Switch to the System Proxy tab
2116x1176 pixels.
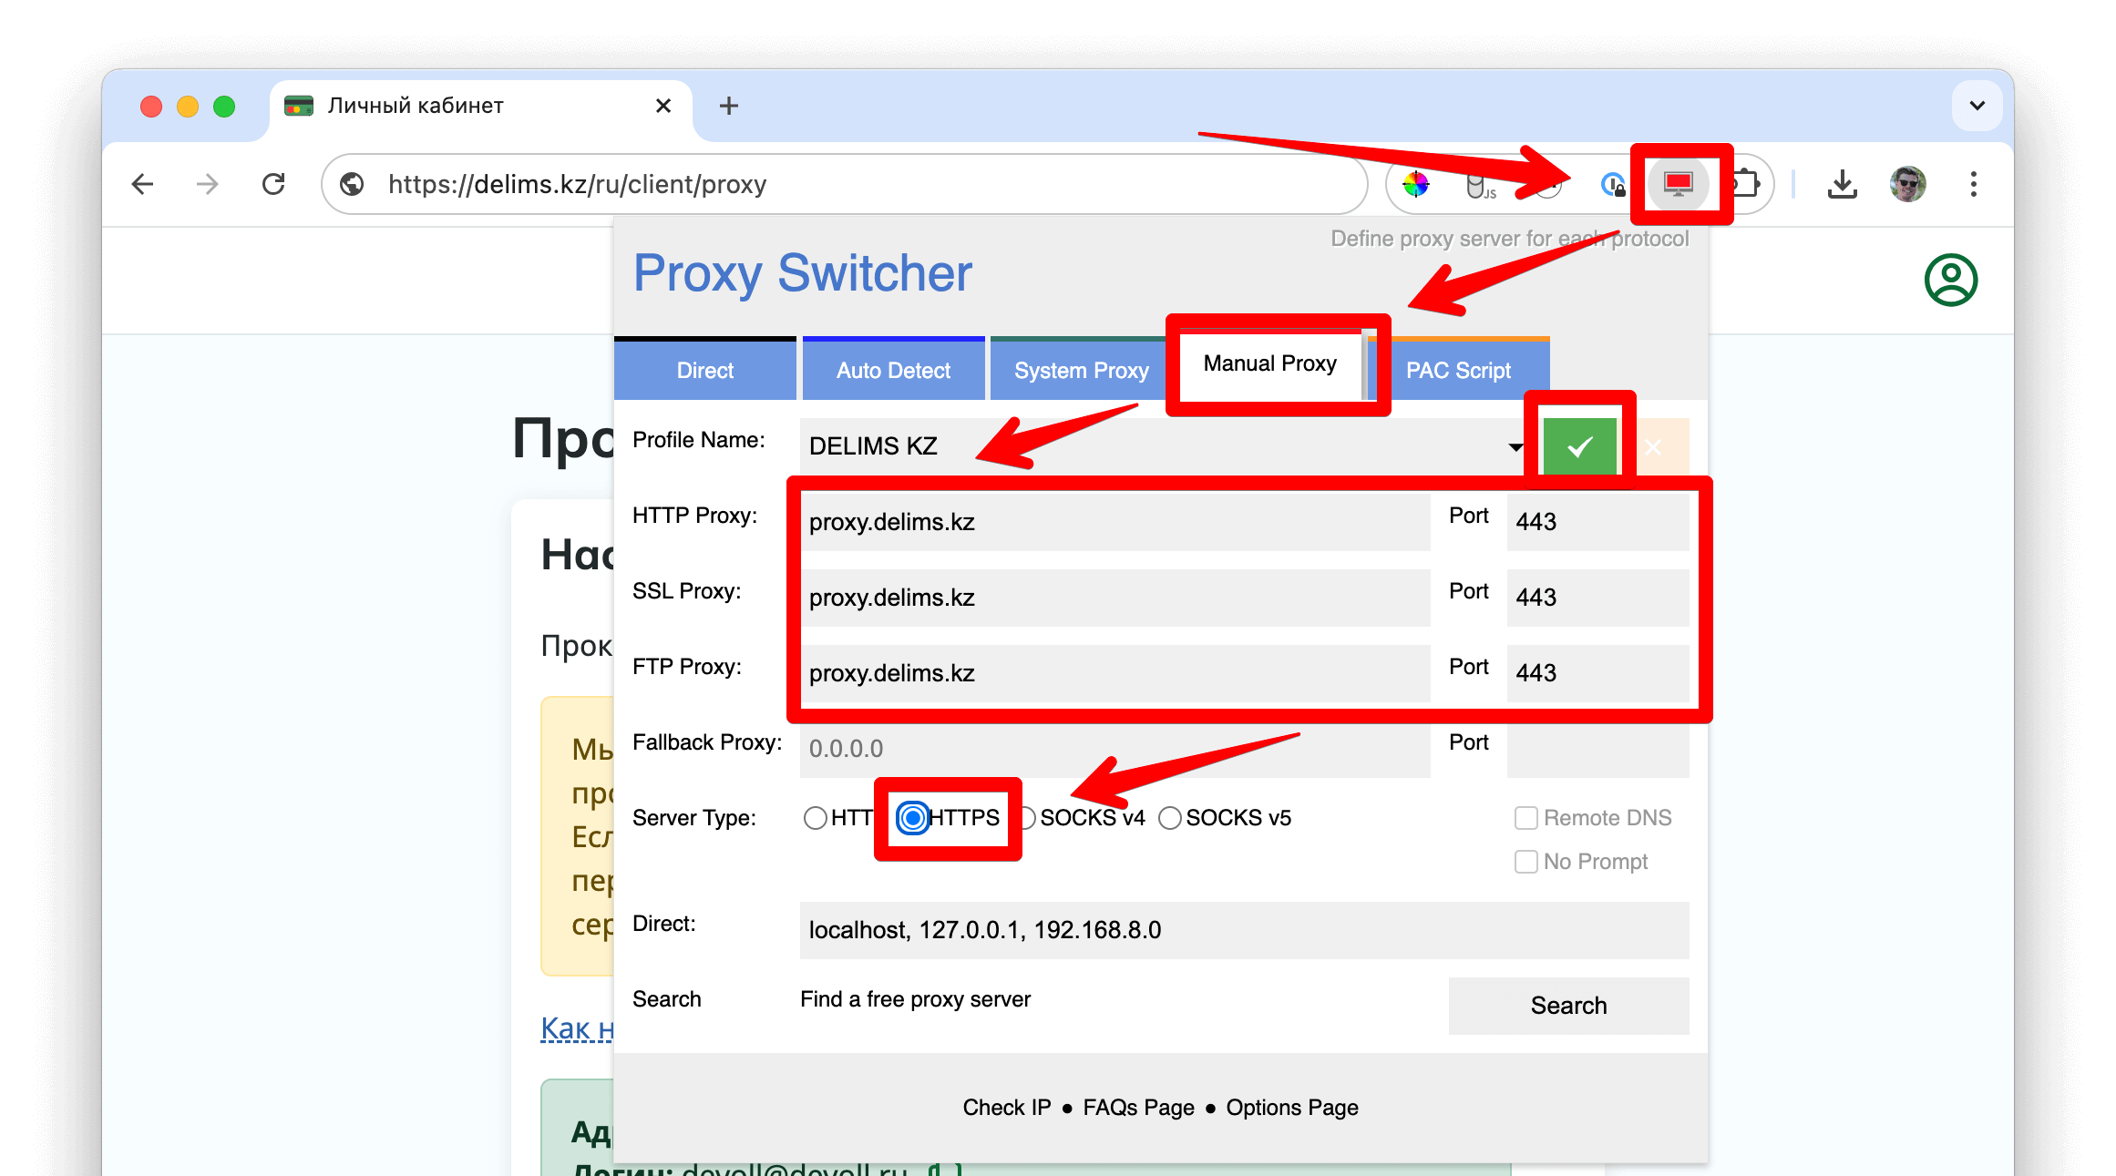1081,370
